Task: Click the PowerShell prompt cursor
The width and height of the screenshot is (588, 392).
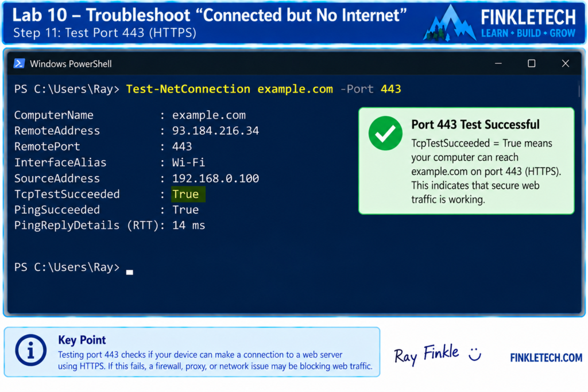Action: pyautogui.click(x=129, y=272)
